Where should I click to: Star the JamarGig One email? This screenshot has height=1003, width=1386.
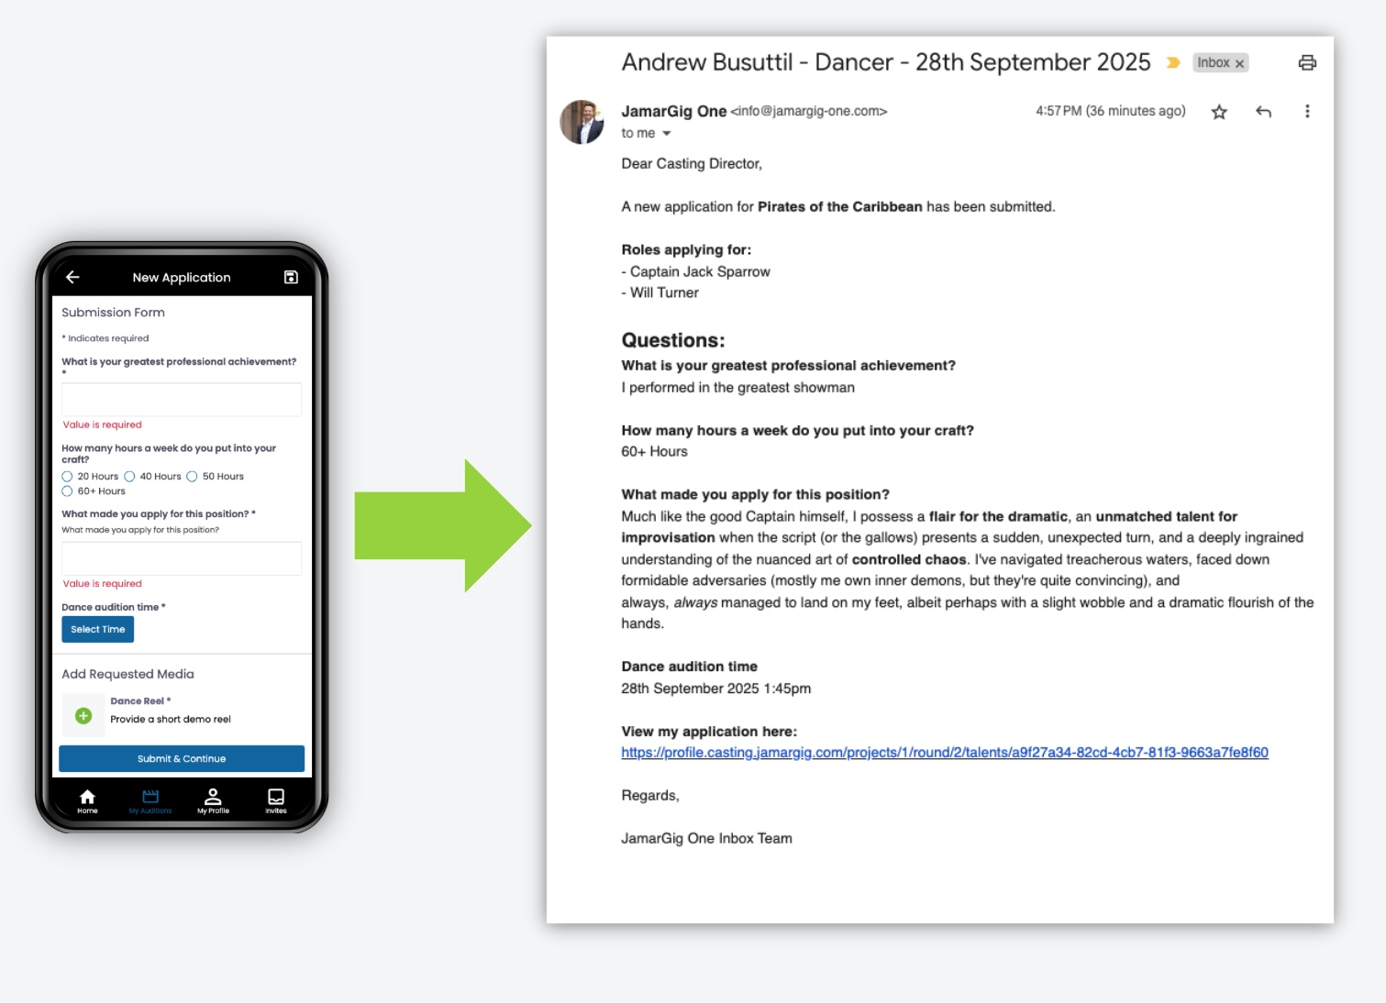click(1219, 112)
